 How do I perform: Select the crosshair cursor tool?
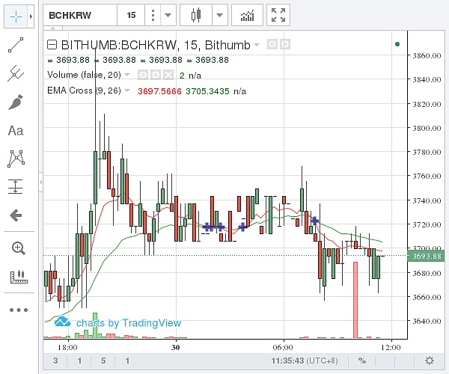click(16, 16)
